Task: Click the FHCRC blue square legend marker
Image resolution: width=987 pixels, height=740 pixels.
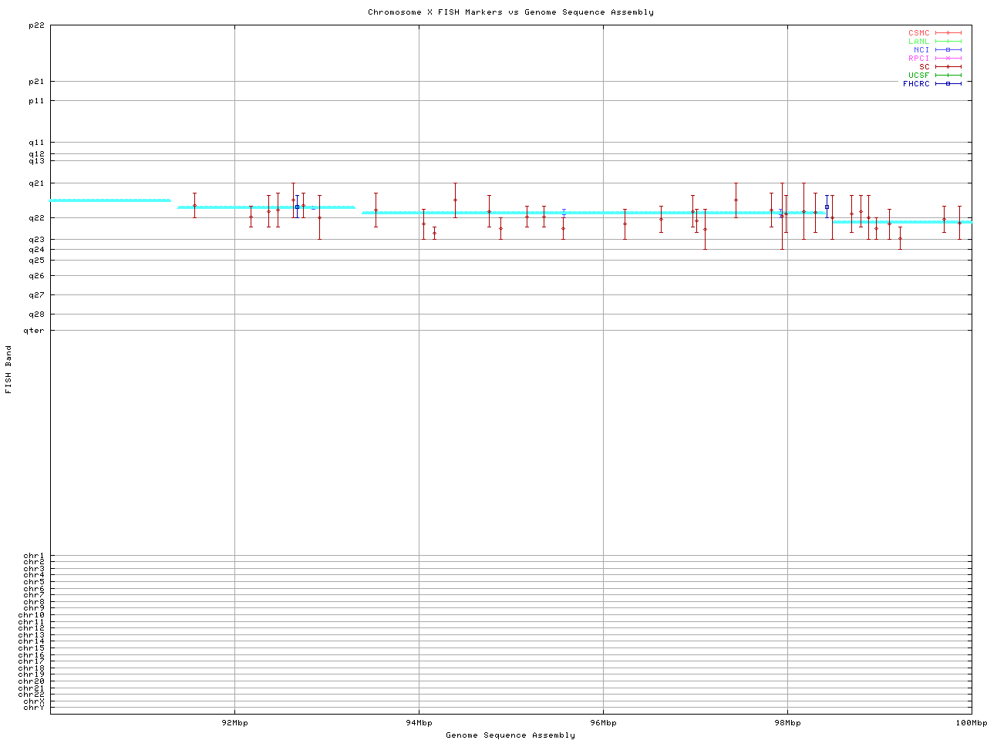Action: 948,83
